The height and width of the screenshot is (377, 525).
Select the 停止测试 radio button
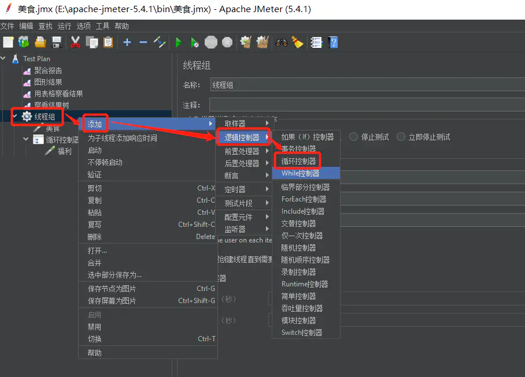(354, 137)
